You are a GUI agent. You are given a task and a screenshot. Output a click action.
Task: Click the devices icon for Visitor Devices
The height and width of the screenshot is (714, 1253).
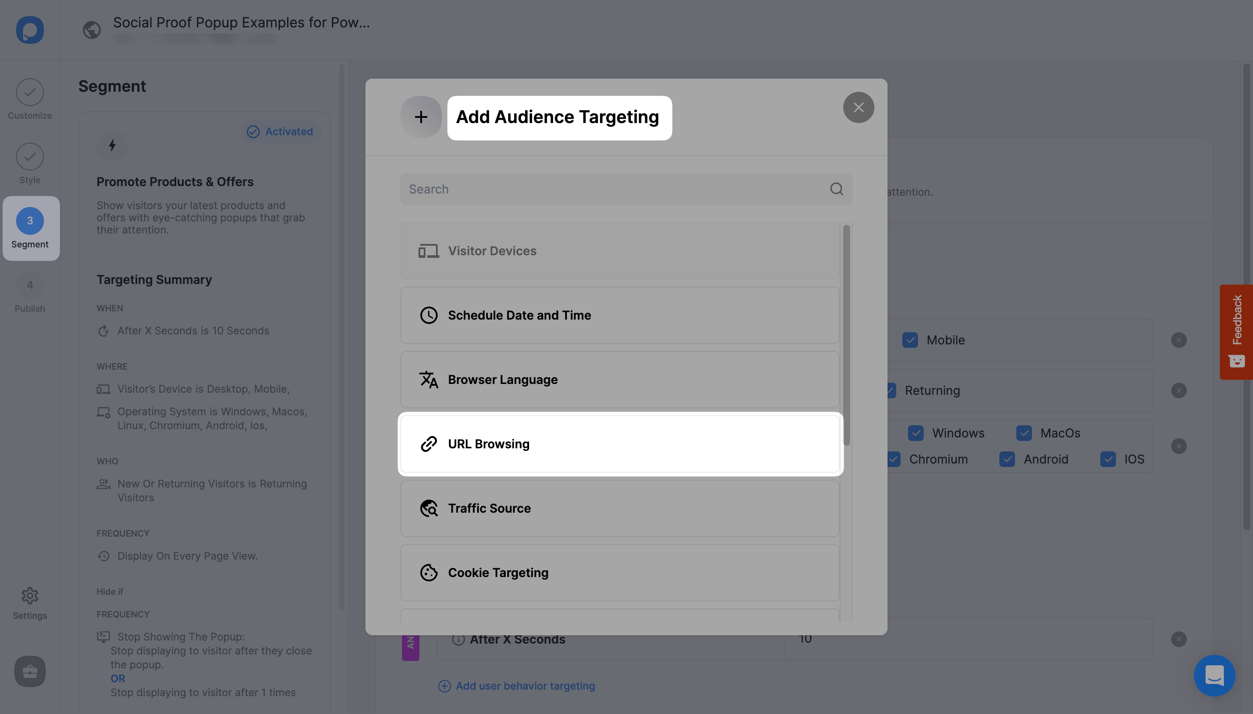(428, 251)
